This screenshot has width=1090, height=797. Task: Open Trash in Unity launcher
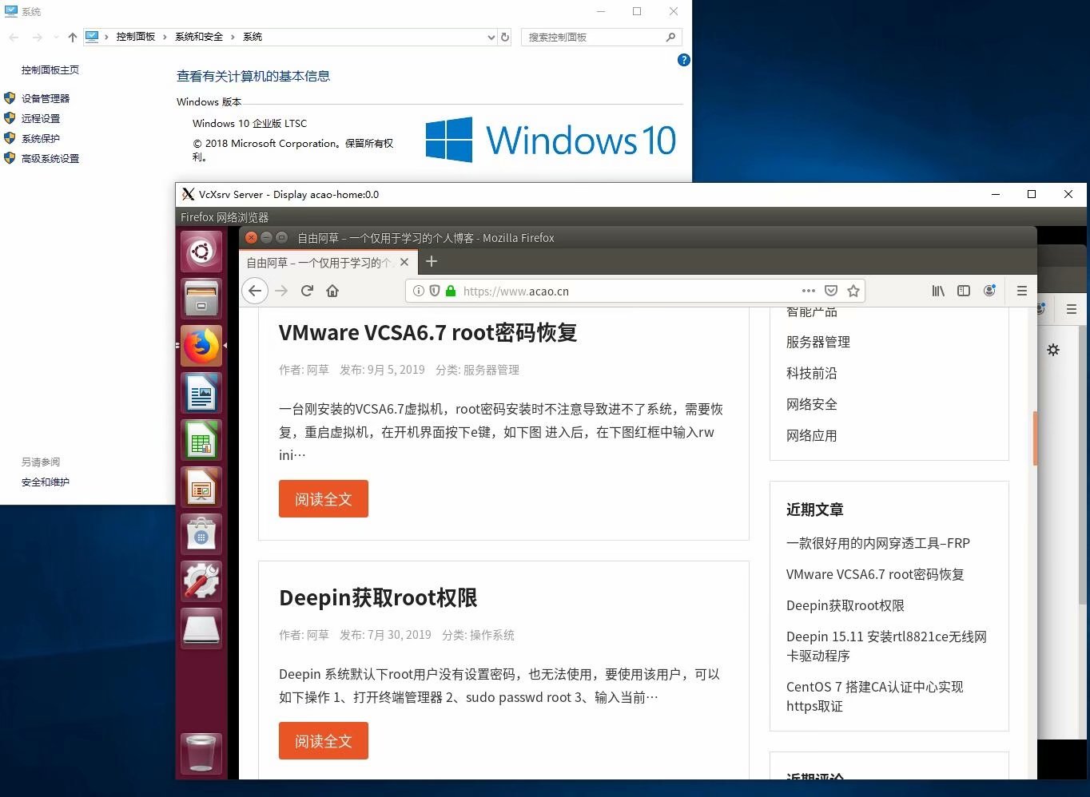[201, 753]
